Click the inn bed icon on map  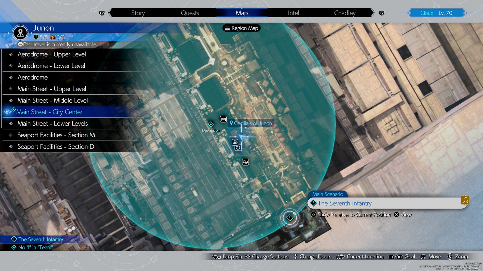pyautogui.click(x=223, y=119)
